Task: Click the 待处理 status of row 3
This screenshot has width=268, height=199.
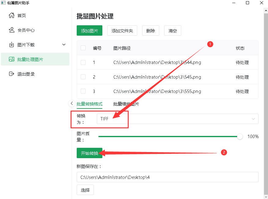Action: pos(242,91)
